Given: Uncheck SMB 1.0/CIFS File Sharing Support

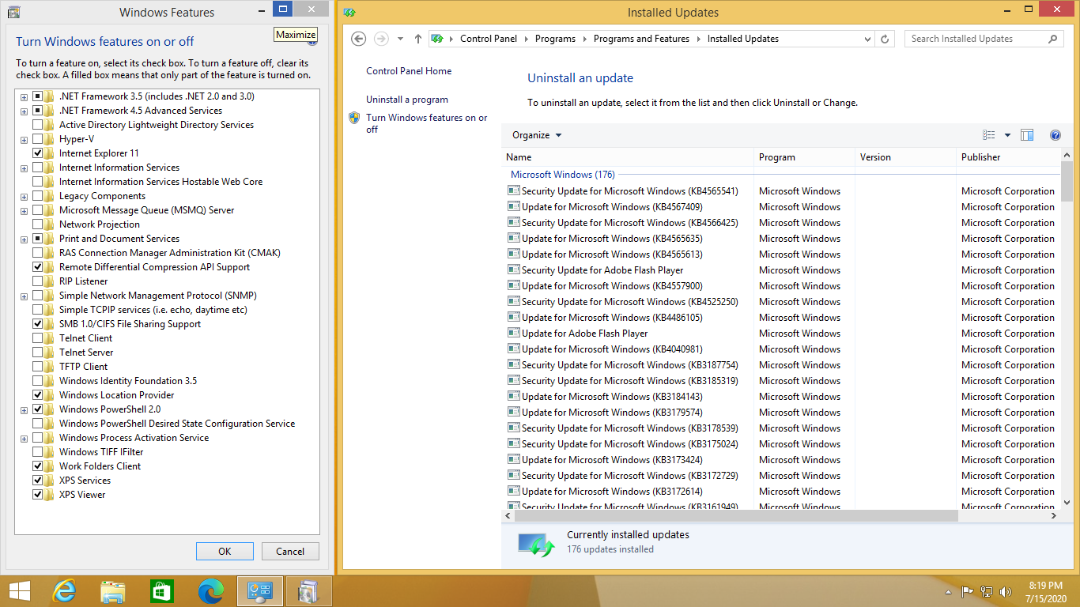Looking at the screenshot, I should [38, 324].
